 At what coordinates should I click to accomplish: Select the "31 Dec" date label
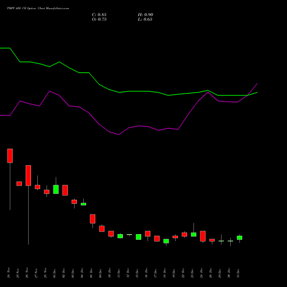pos(238,273)
